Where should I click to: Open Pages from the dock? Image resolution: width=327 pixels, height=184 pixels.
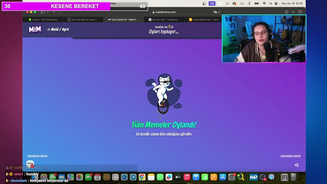(214, 177)
